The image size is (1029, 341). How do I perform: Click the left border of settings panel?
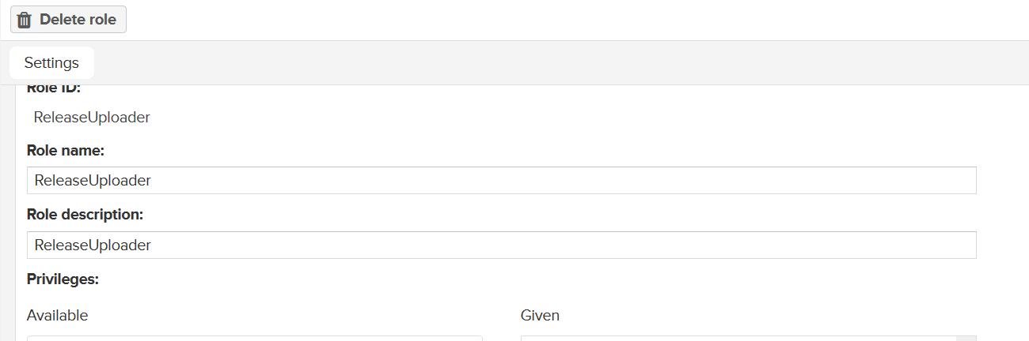pyautogui.click(x=16, y=213)
